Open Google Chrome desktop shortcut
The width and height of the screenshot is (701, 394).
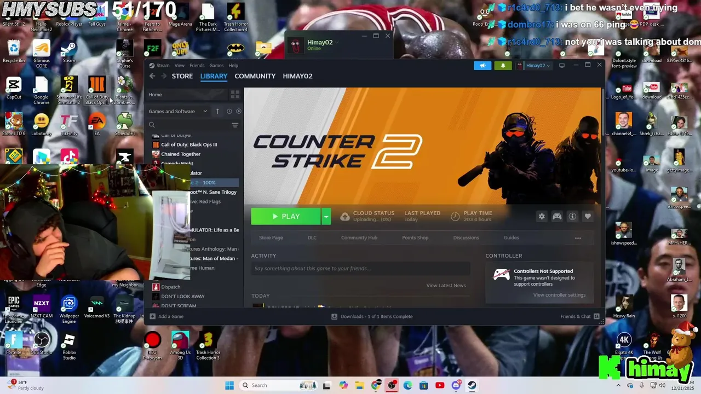click(41, 91)
